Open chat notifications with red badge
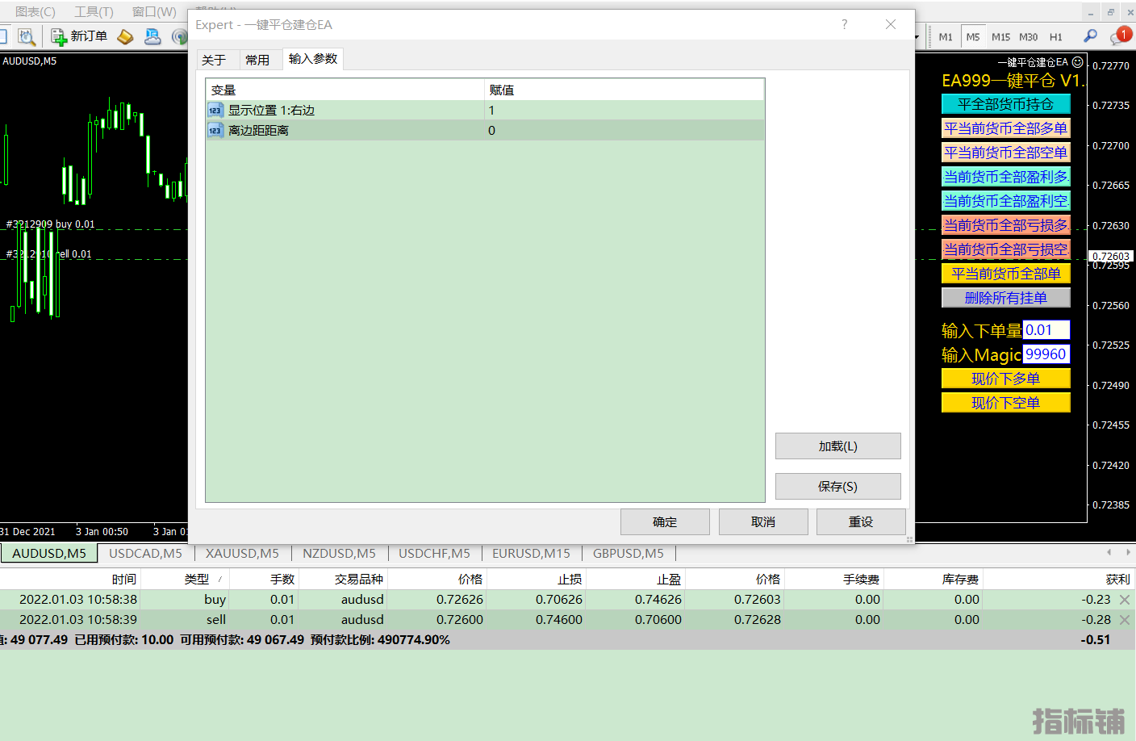 point(1120,36)
